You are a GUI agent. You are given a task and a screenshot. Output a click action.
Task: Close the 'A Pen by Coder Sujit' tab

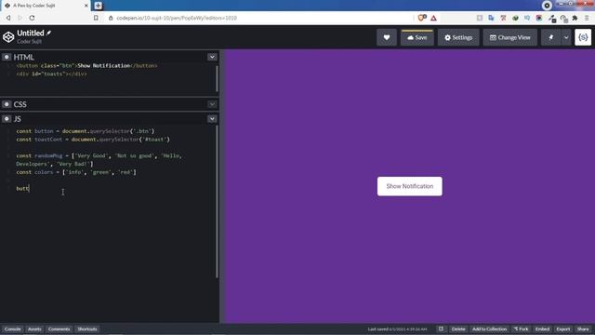tap(86, 6)
